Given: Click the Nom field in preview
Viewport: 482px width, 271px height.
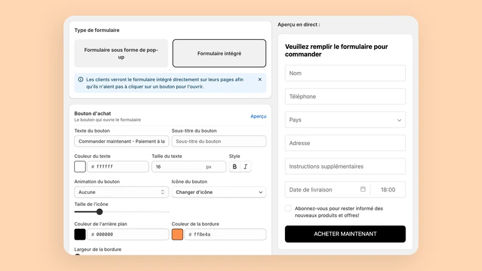Looking at the screenshot, I should [x=345, y=73].
